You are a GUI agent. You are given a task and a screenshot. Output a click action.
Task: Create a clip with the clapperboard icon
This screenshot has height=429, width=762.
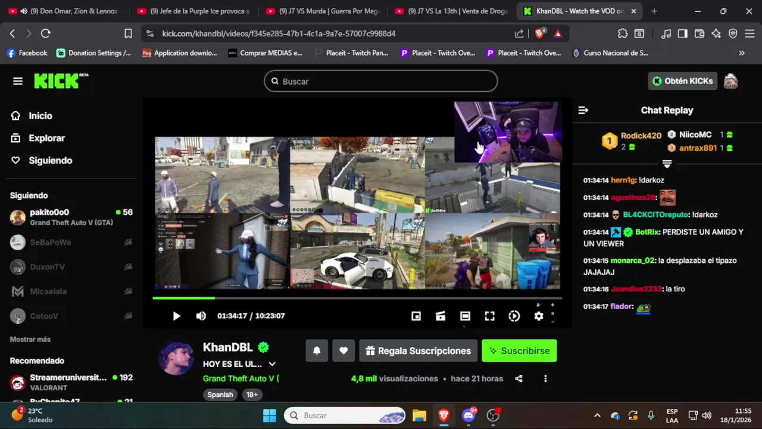pos(441,316)
